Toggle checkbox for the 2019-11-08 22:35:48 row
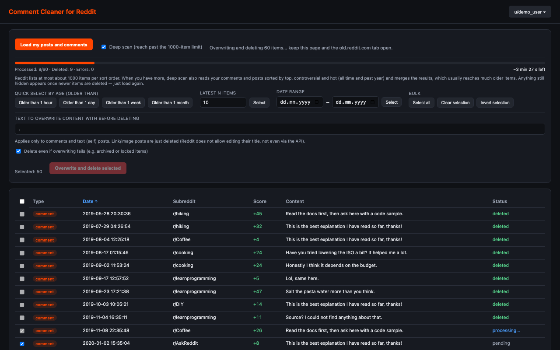560x350 pixels. 22,331
